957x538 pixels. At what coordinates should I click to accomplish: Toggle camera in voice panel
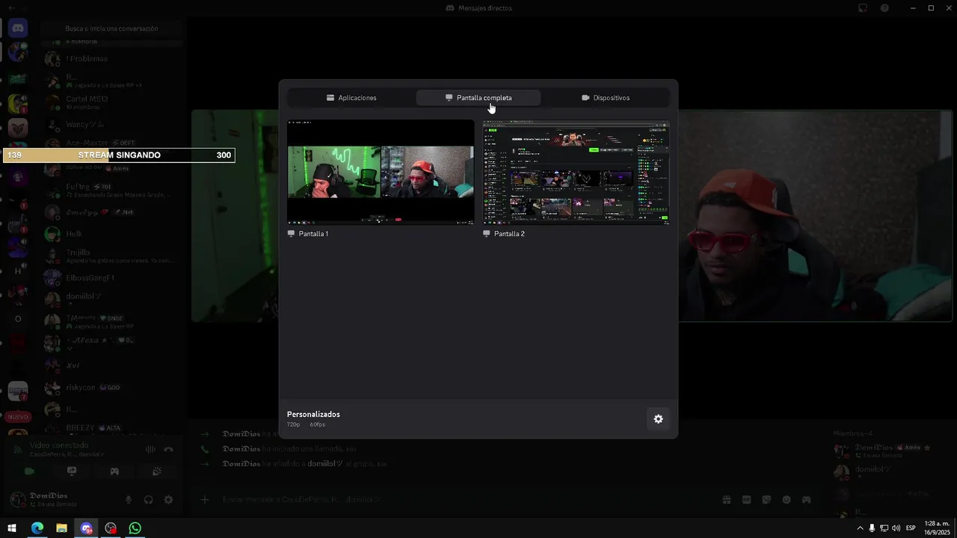[x=29, y=471]
